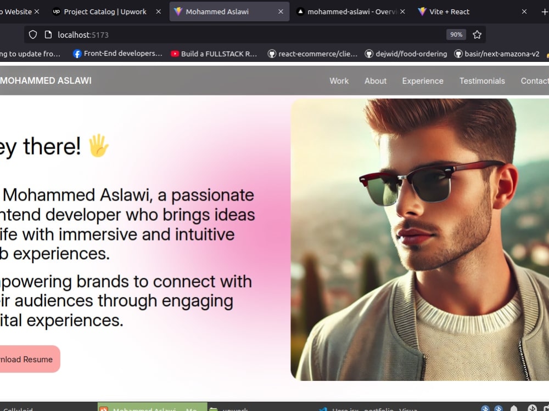
Task: Go to the Contact section
Action: (535, 81)
